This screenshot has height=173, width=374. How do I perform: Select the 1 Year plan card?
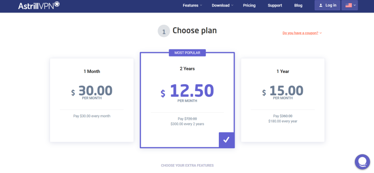(x=283, y=100)
